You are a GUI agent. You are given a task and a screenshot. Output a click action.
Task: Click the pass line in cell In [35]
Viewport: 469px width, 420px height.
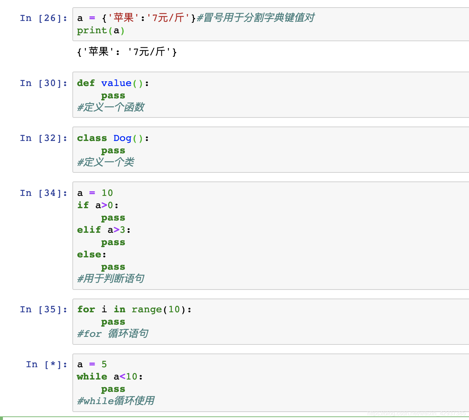click(113, 322)
